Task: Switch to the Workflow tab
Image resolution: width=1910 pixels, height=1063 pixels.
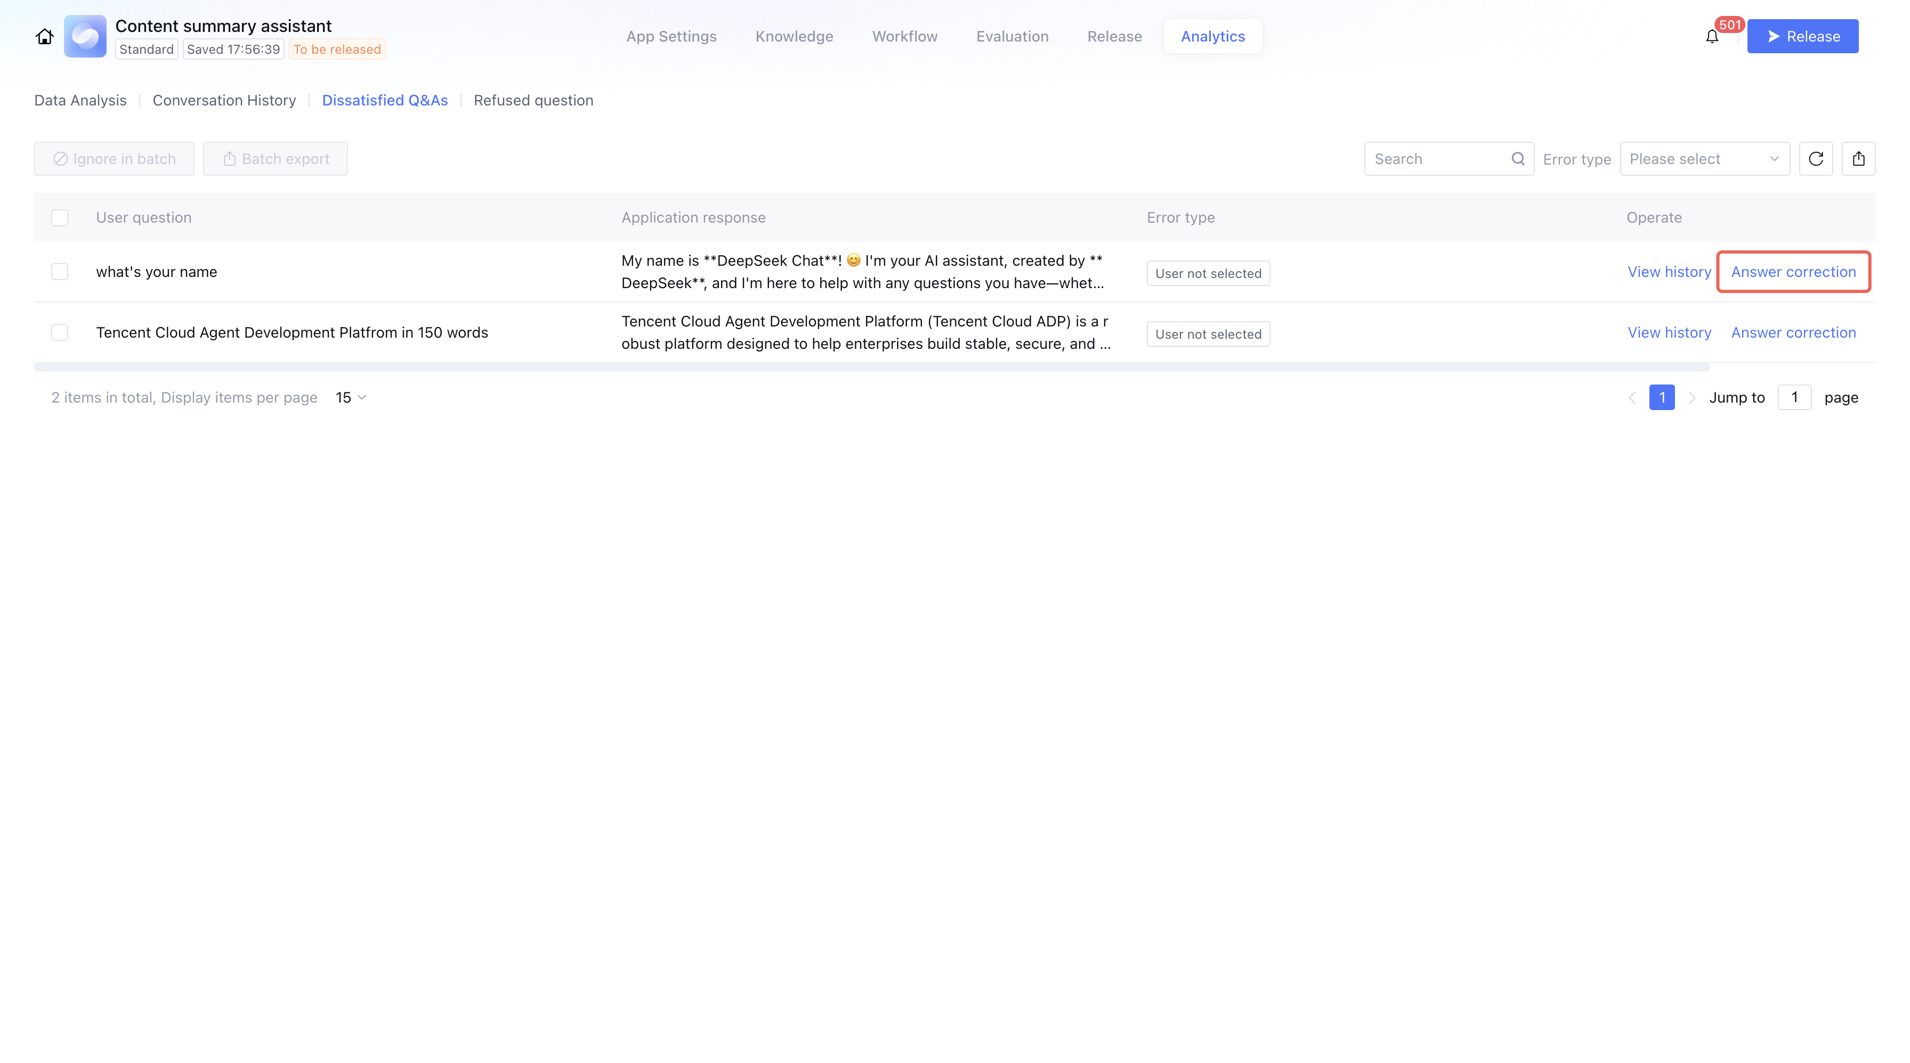Action: point(904,36)
